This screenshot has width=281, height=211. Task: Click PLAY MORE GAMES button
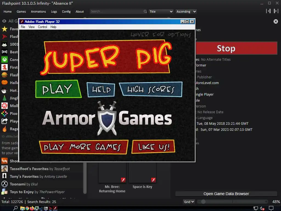click(x=83, y=147)
